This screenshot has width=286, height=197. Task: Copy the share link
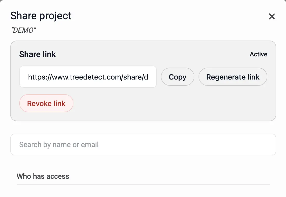pos(178,77)
